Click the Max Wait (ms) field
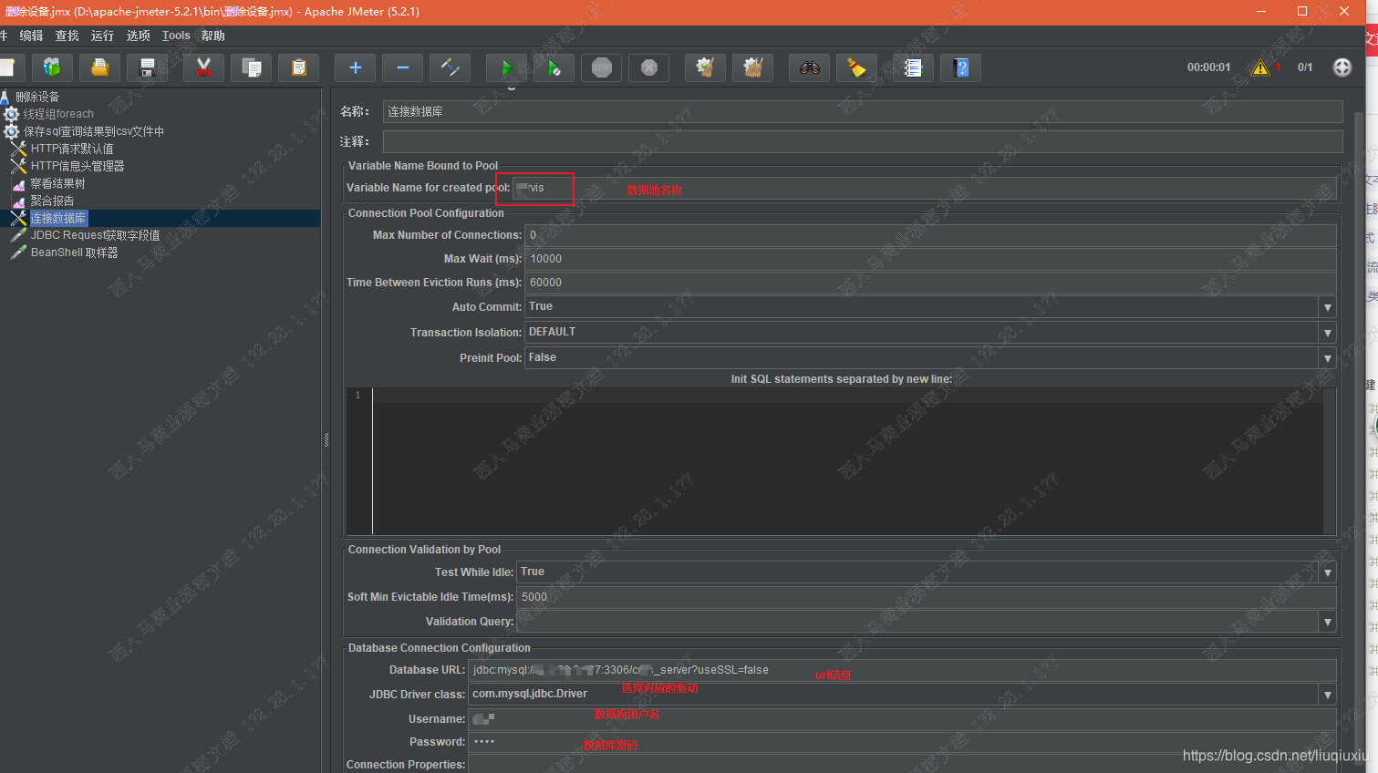Viewport: 1378px width, 773px height. tap(930, 259)
